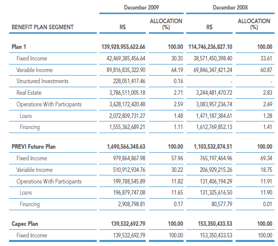Click the BENEFIT PLAN SEGMENT column header

coord(42,27)
